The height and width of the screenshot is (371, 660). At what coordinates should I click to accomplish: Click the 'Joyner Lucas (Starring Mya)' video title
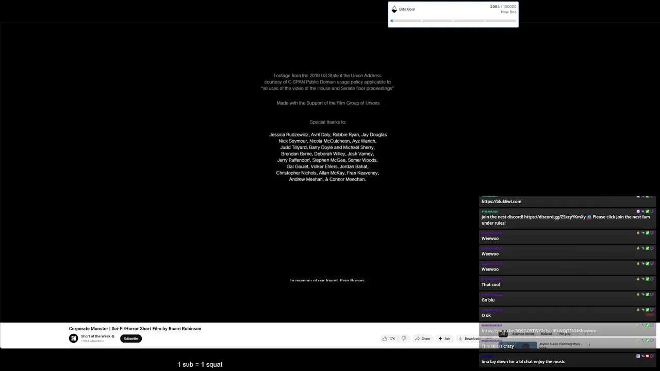pos(560,344)
